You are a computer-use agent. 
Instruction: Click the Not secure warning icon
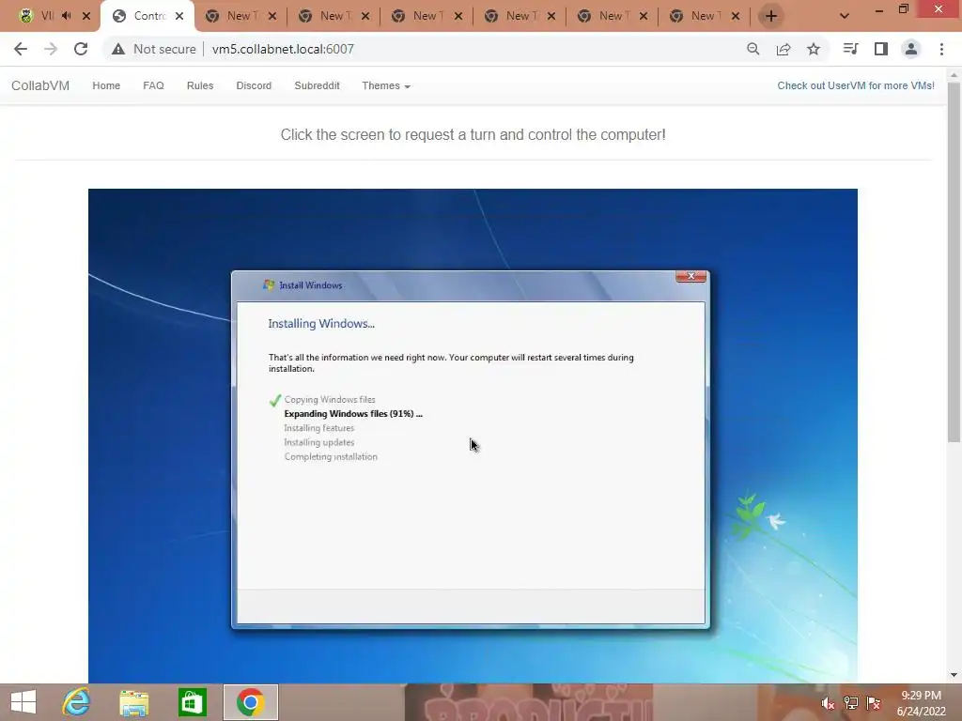coord(118,49)
